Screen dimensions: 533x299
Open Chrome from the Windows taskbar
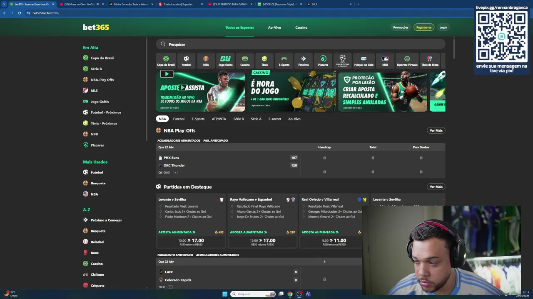click(290, 294)
